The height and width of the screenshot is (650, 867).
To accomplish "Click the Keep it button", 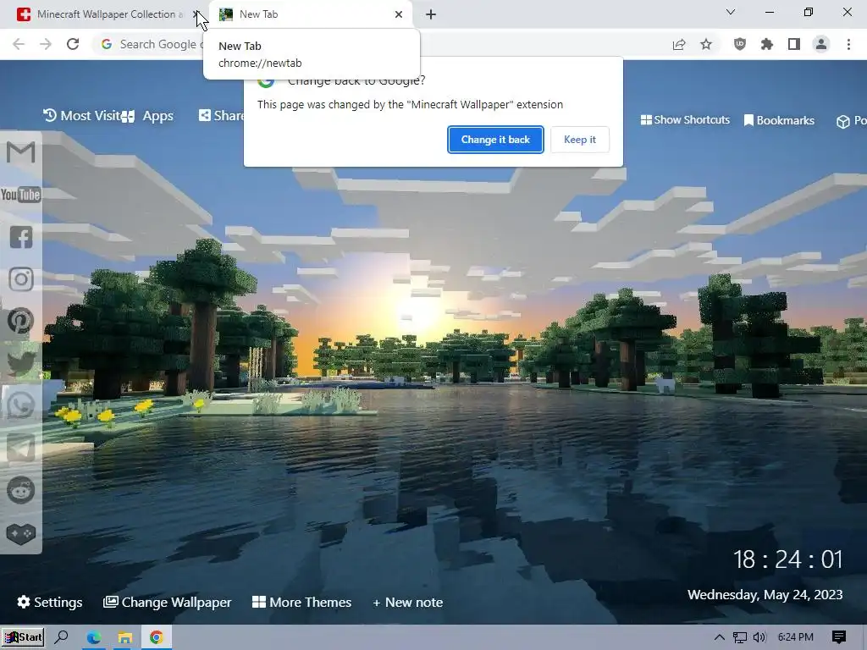I will tap(580, 140).
